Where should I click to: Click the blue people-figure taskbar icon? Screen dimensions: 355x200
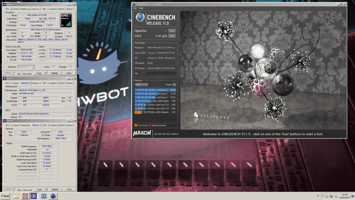point(44,196)
